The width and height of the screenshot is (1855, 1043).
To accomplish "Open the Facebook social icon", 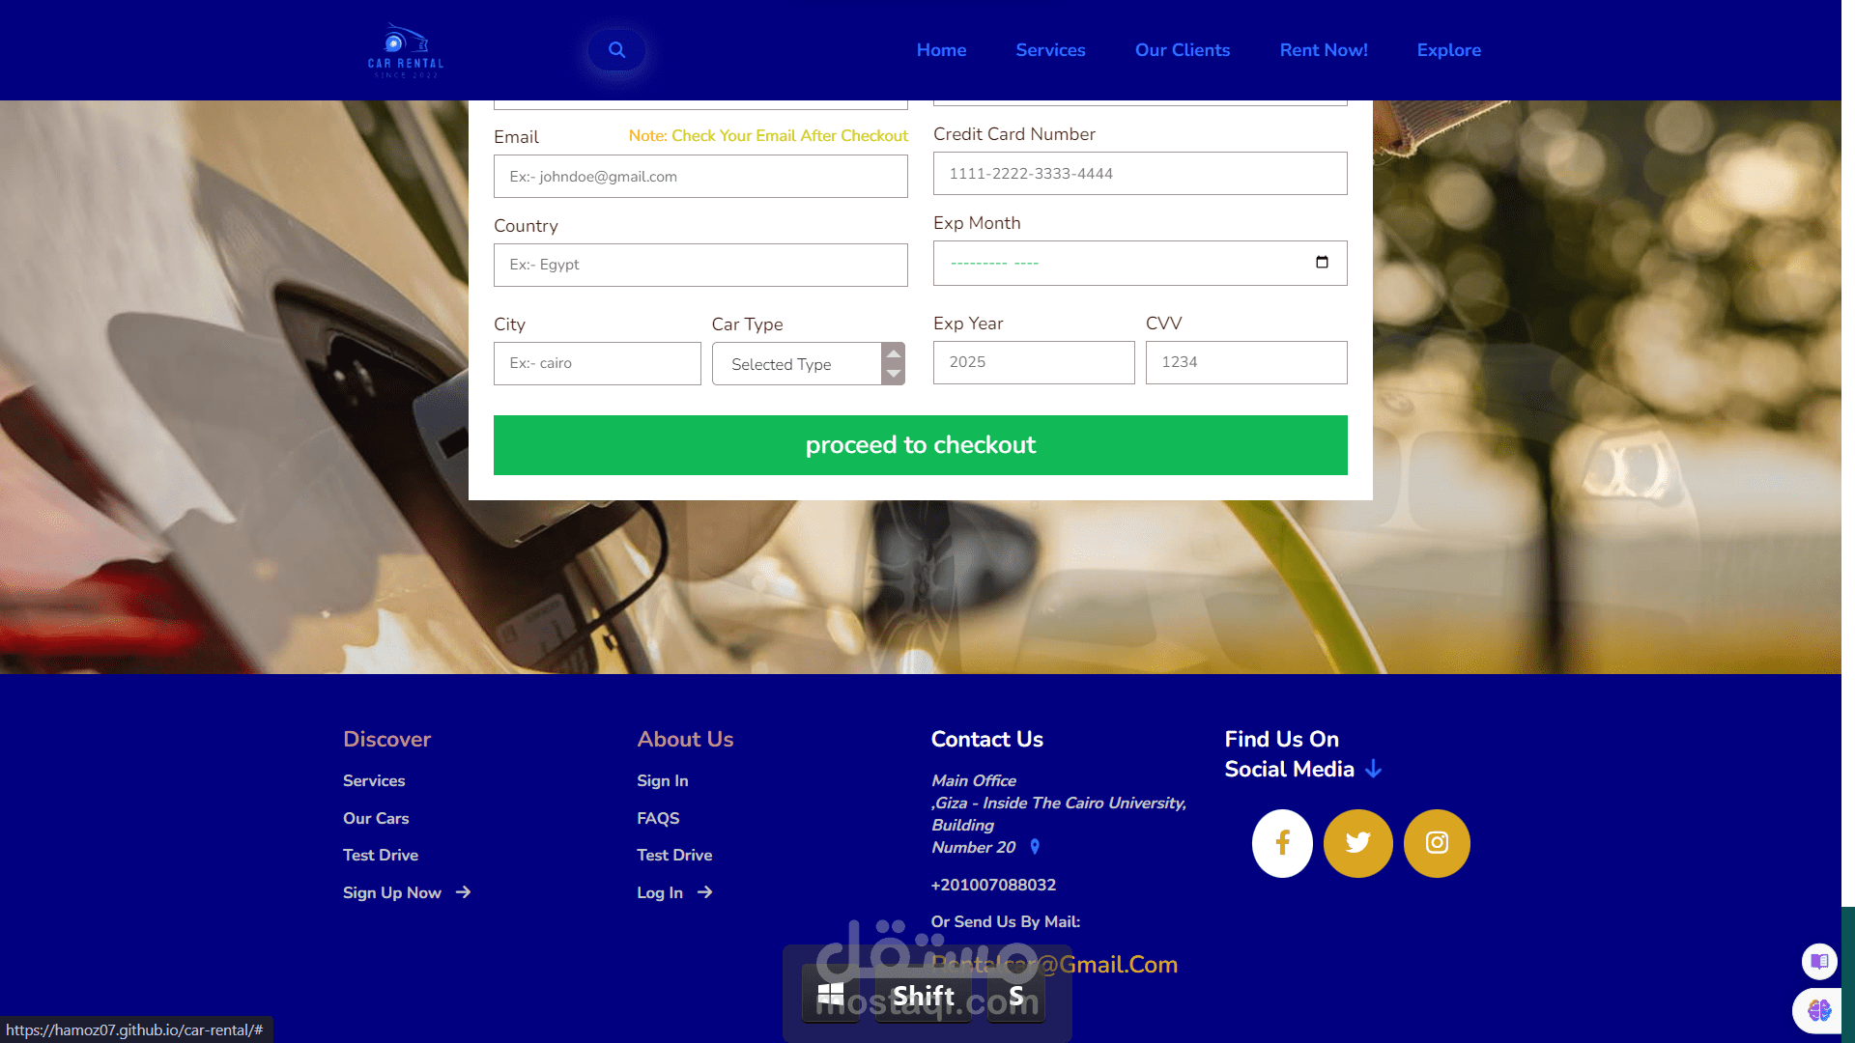I will pyautogui.click(x=1282, y=843).
